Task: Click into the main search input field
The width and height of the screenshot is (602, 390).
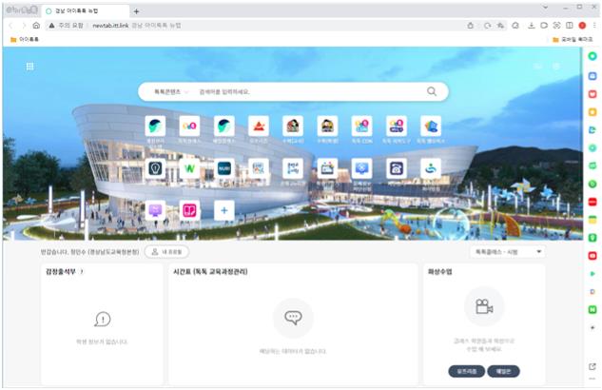Action: click(x=307, y=91)
